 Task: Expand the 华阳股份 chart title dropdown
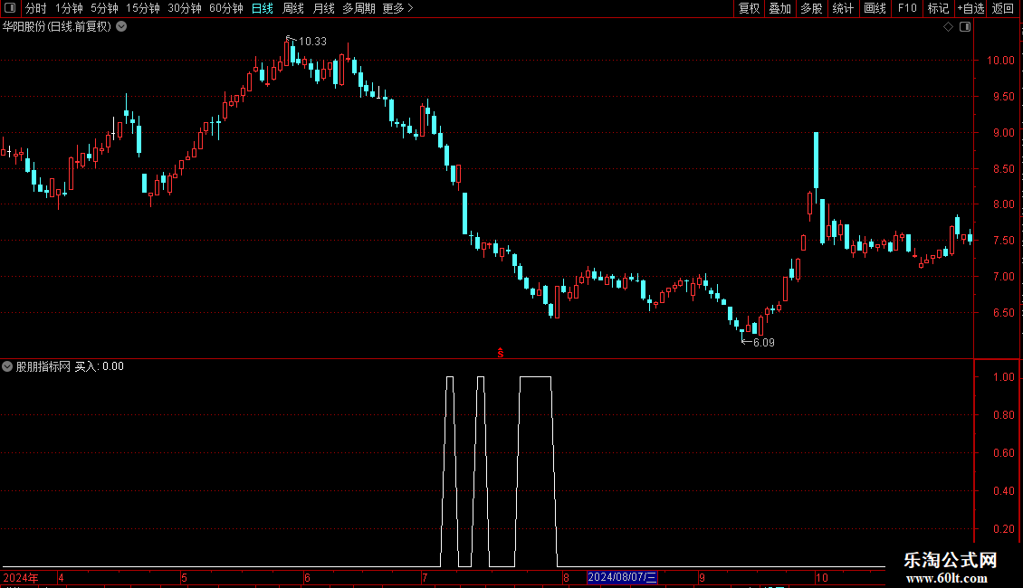pyautogui.click(x=121, y=27)
